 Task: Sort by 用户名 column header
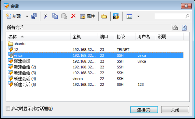[x=145, y=37]
